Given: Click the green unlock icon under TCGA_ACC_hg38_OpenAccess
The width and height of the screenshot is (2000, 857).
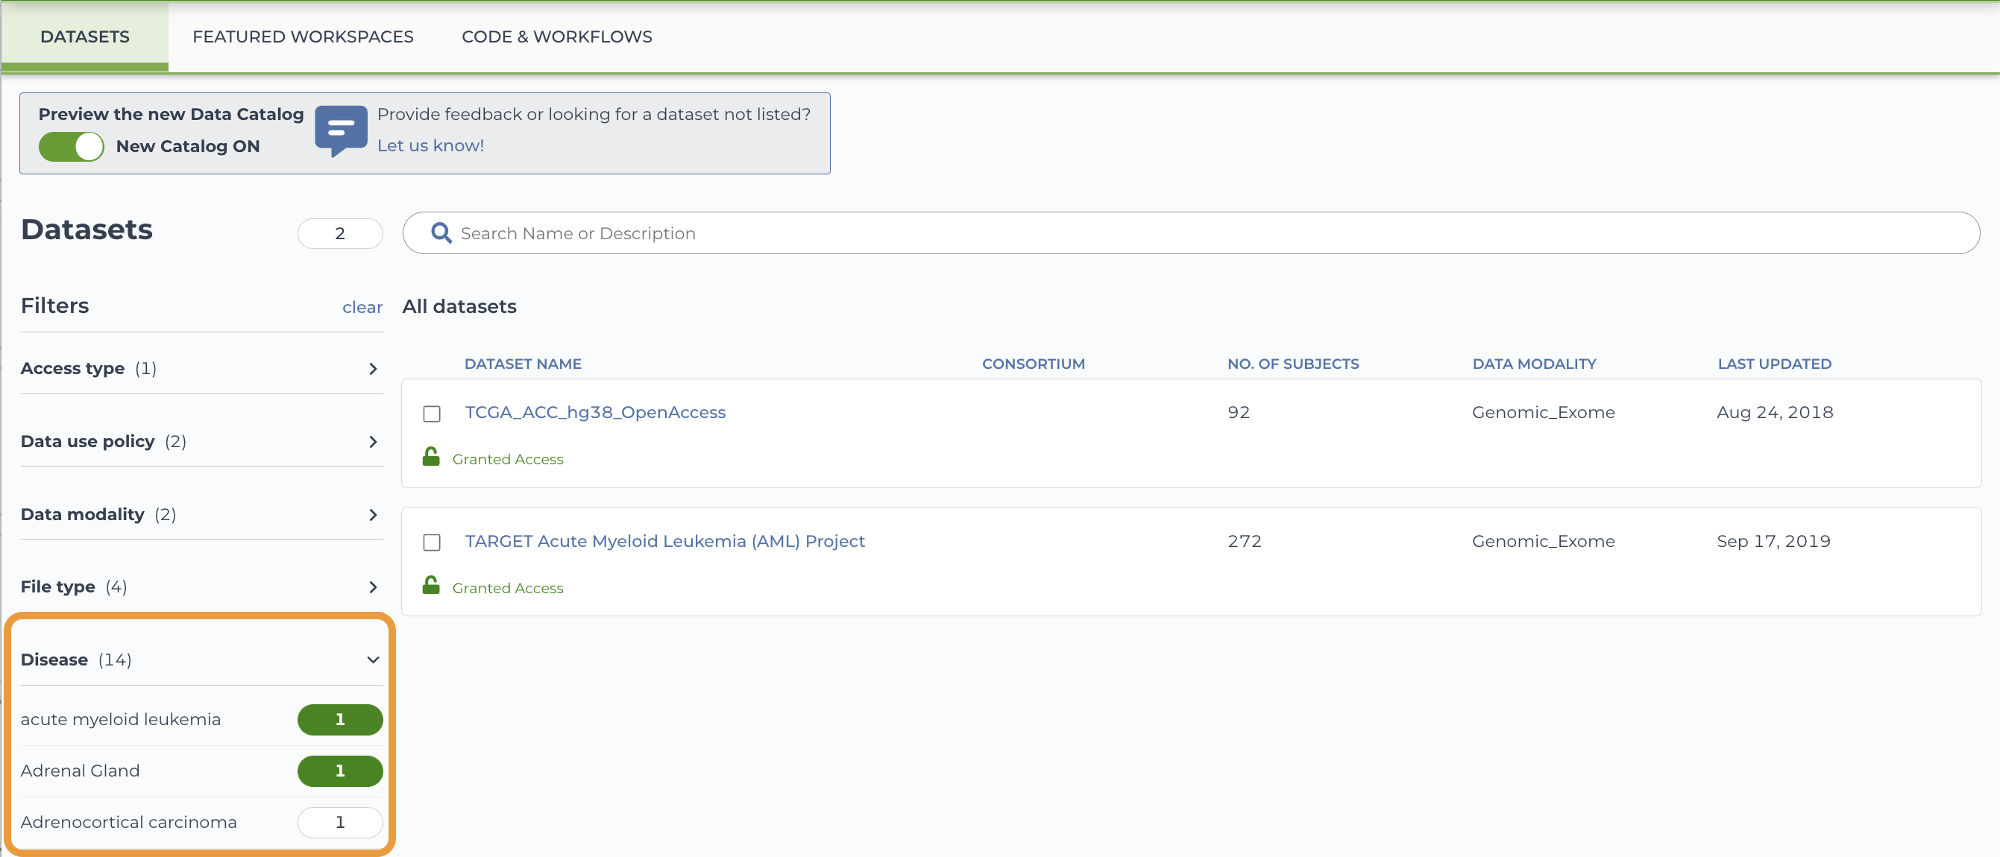Looking at the screenshot, I should click(431, 456).
